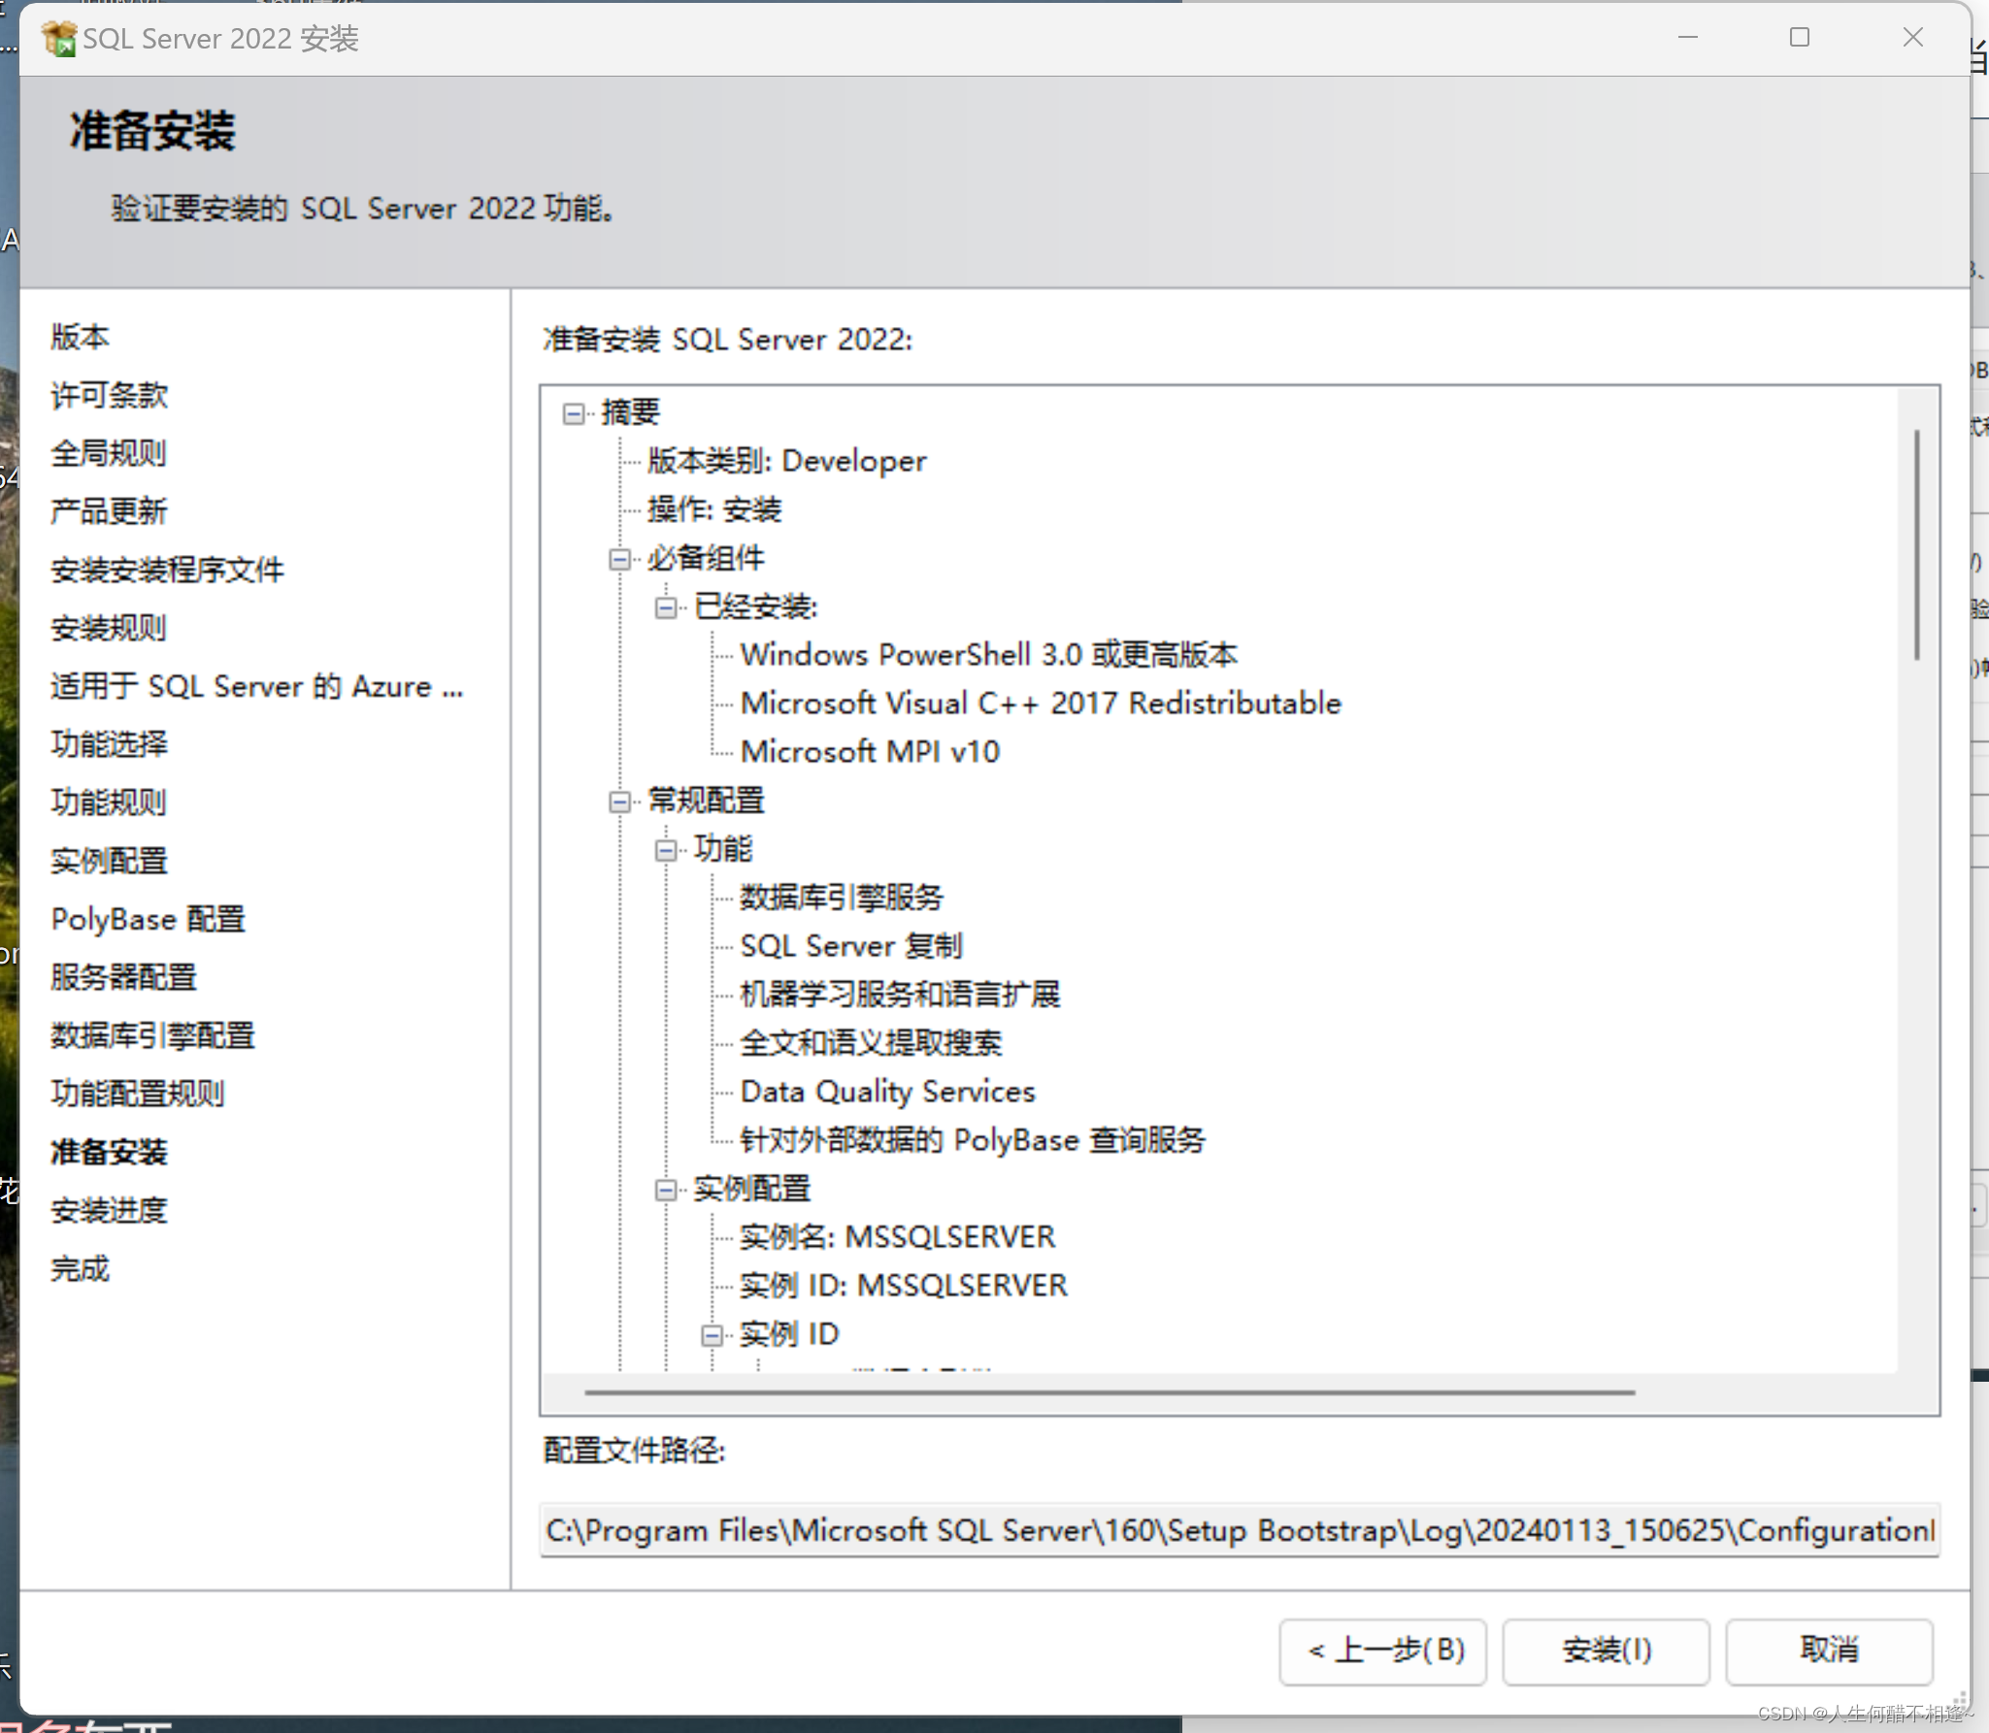
Task: Select the 版本 step in the sidebar
Action: 81,337
